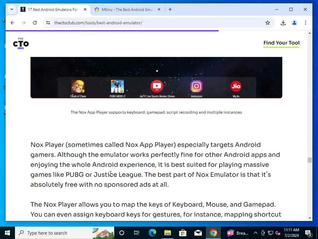Screen dimensions: 318x239
Task: Open the Brea... news taskbar item
Action: coord(238,233)
